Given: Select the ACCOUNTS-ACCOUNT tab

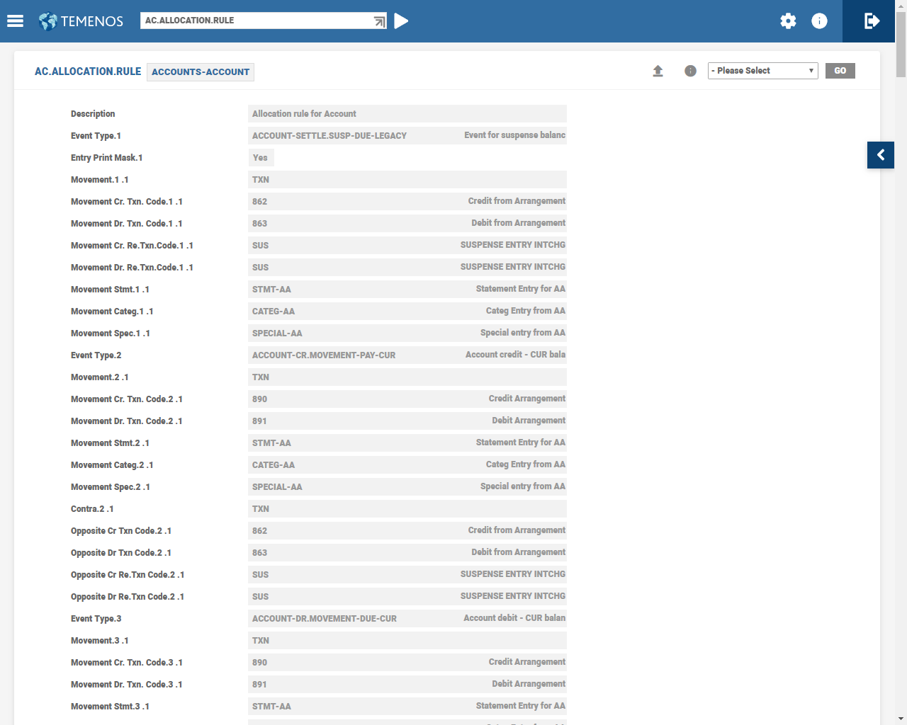Looking at the screenshot, I should point(201,72).
